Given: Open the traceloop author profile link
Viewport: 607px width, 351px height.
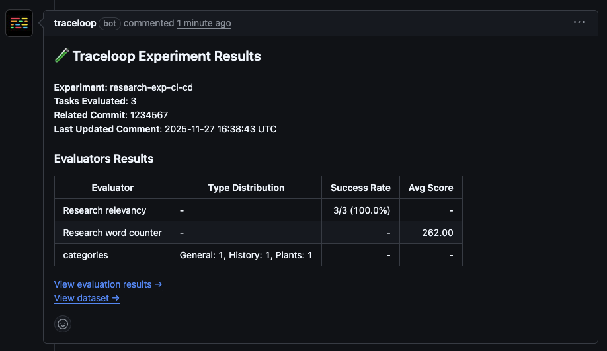Looking at the screenshot, I should (75, 23).
